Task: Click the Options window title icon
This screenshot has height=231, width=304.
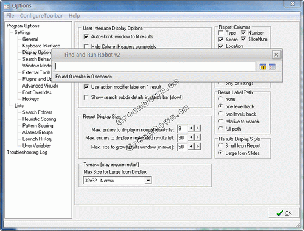Action: (x=7, y=6)
